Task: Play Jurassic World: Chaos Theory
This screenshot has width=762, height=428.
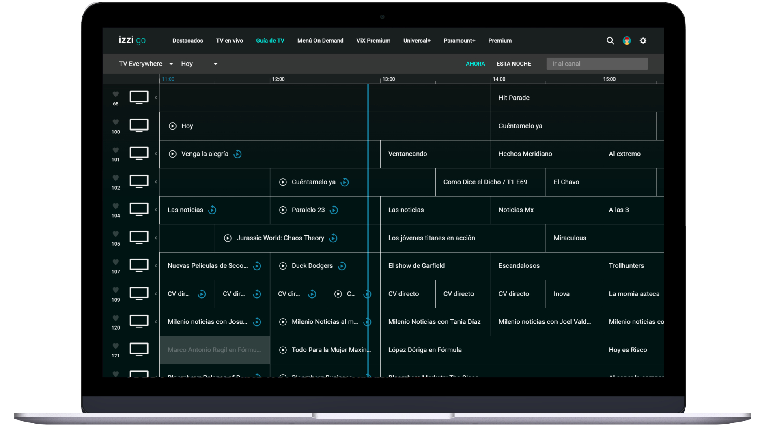Action: 228,238
